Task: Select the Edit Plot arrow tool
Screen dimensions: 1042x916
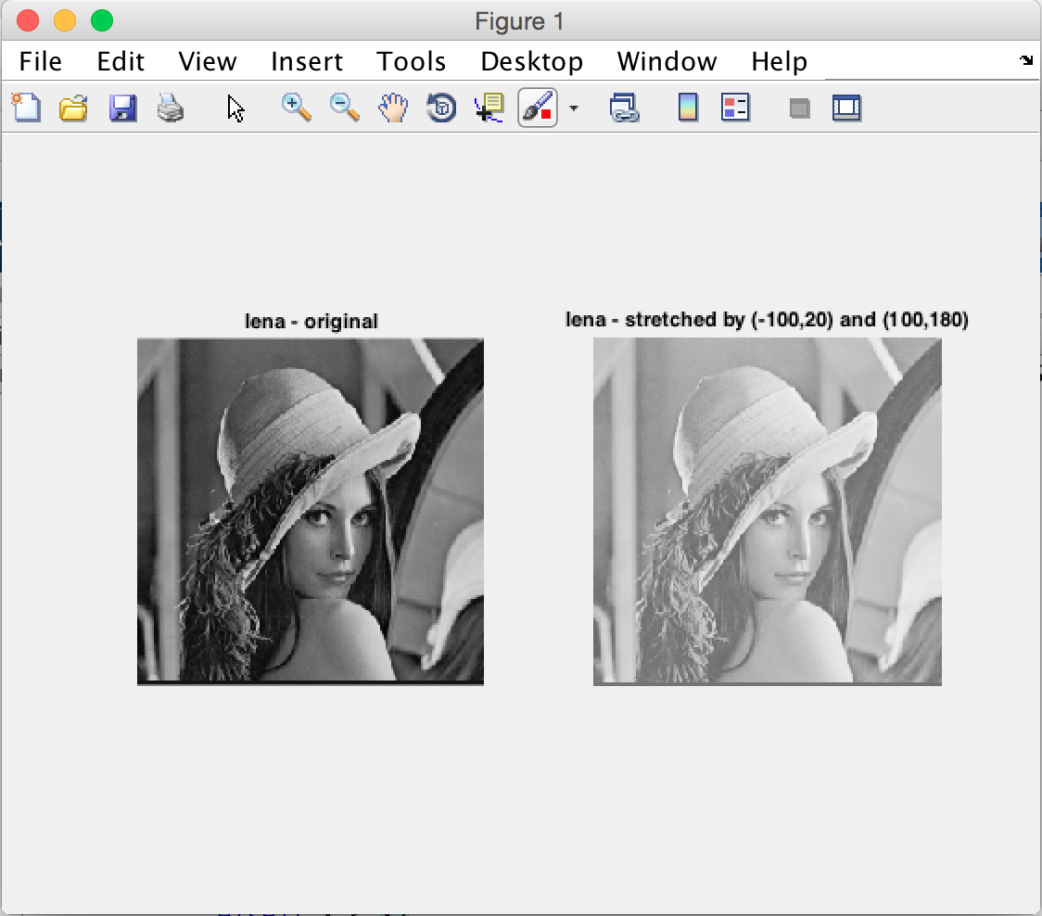Action: click(x=235, y=108)
